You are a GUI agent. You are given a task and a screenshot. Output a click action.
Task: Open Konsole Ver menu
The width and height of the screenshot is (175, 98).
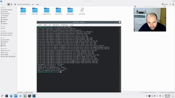pos(50,25)
